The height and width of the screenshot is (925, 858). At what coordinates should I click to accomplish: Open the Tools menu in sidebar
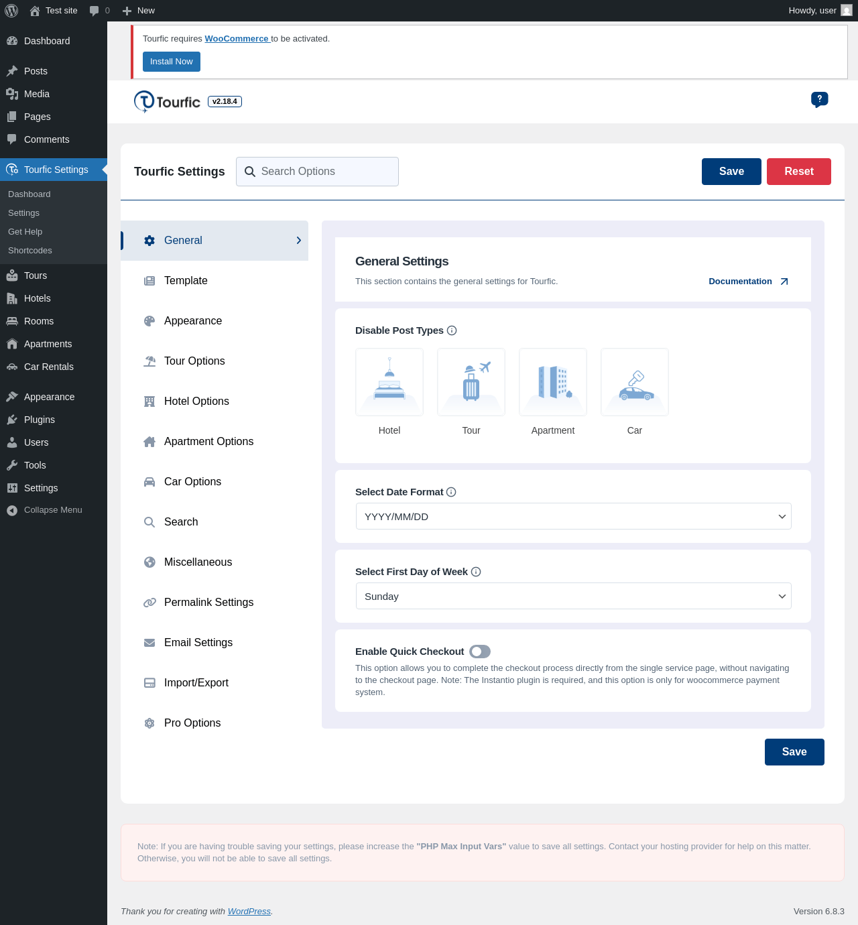pyautogui.click(x=54, y=465)
